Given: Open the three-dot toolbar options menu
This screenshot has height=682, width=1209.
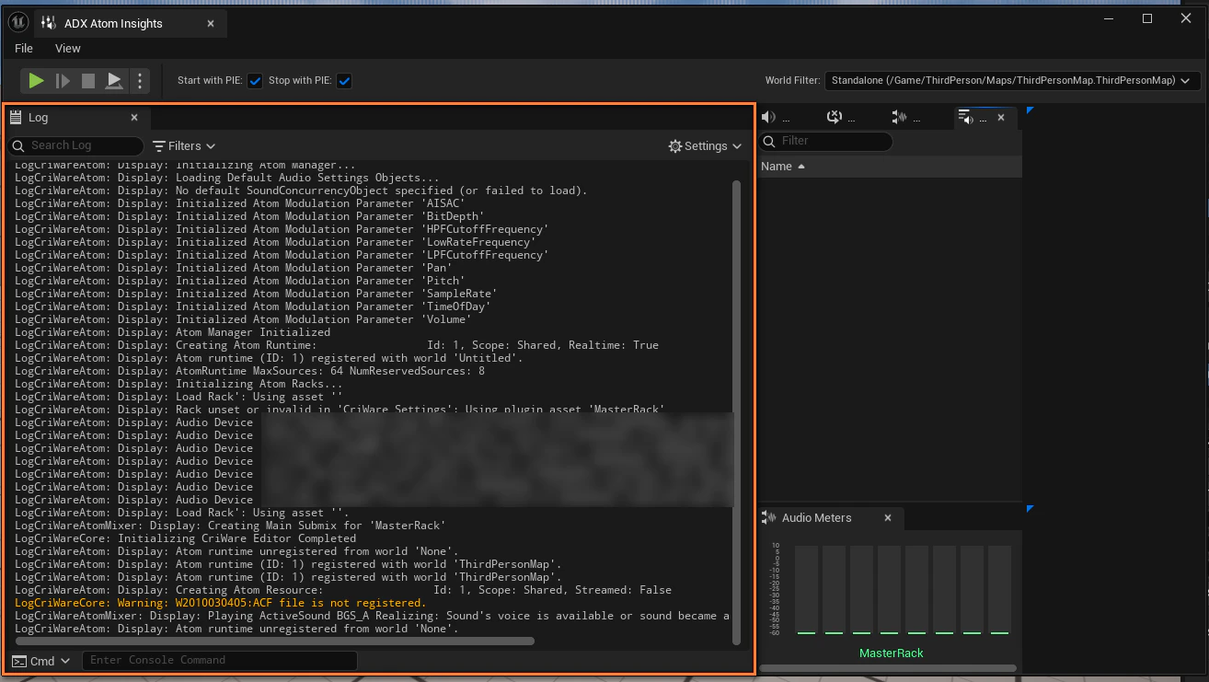Looking at the screenshot, I should coord(140,81).
